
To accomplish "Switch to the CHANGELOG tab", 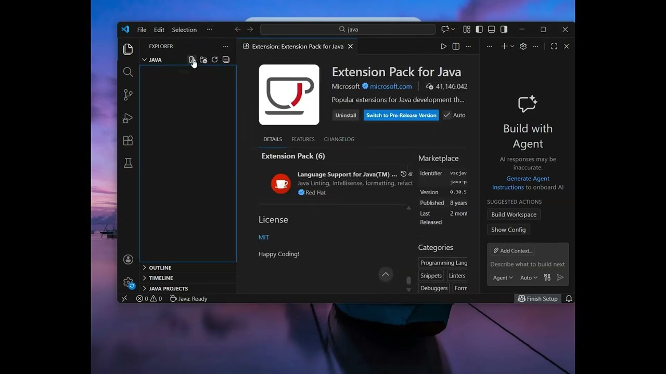I will click(x=339, y=139).
